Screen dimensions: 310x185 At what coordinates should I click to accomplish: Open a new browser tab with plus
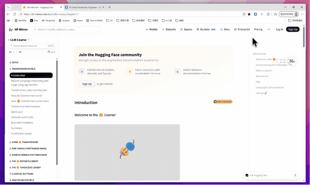[x=110, y=7]
